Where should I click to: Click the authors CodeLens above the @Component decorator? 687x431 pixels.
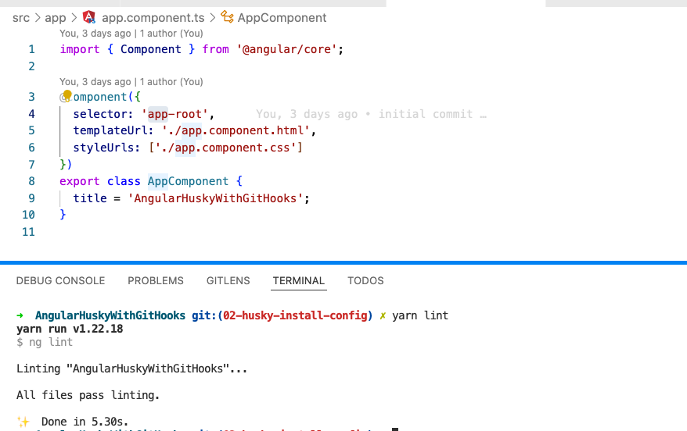click(x=131, y=82)
